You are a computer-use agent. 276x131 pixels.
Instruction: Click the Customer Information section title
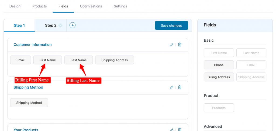tap(33, 45)
